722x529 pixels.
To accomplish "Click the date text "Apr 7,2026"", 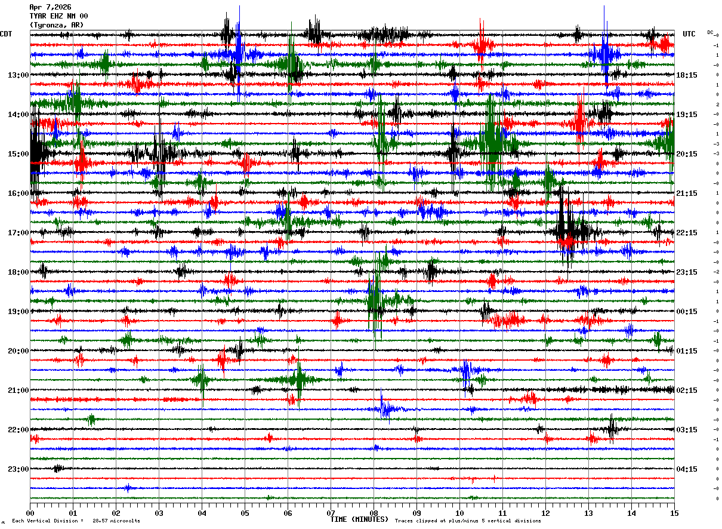I will (50, 7).
